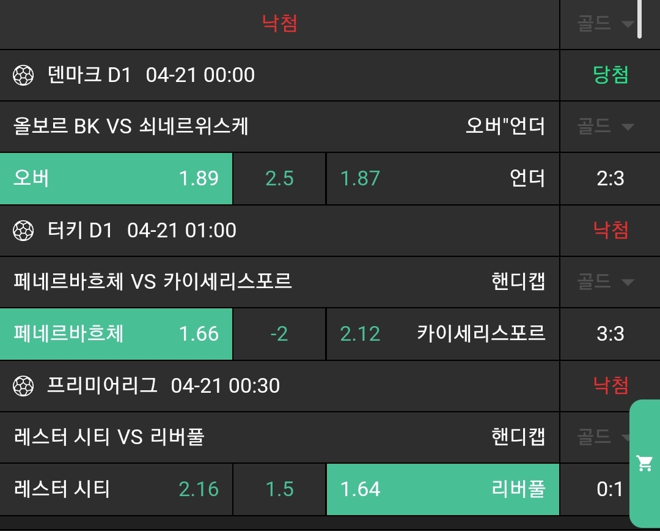Choose the 카이세리스포르 2.12 handicap option

point(442,333)
